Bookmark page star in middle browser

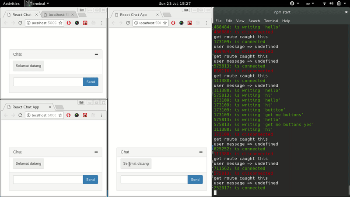tap(165, 23)
